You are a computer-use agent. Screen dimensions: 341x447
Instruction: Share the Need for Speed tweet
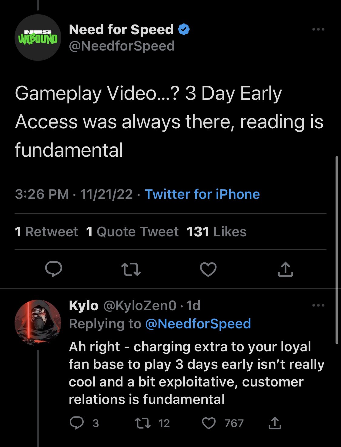(x=285, y=269)
